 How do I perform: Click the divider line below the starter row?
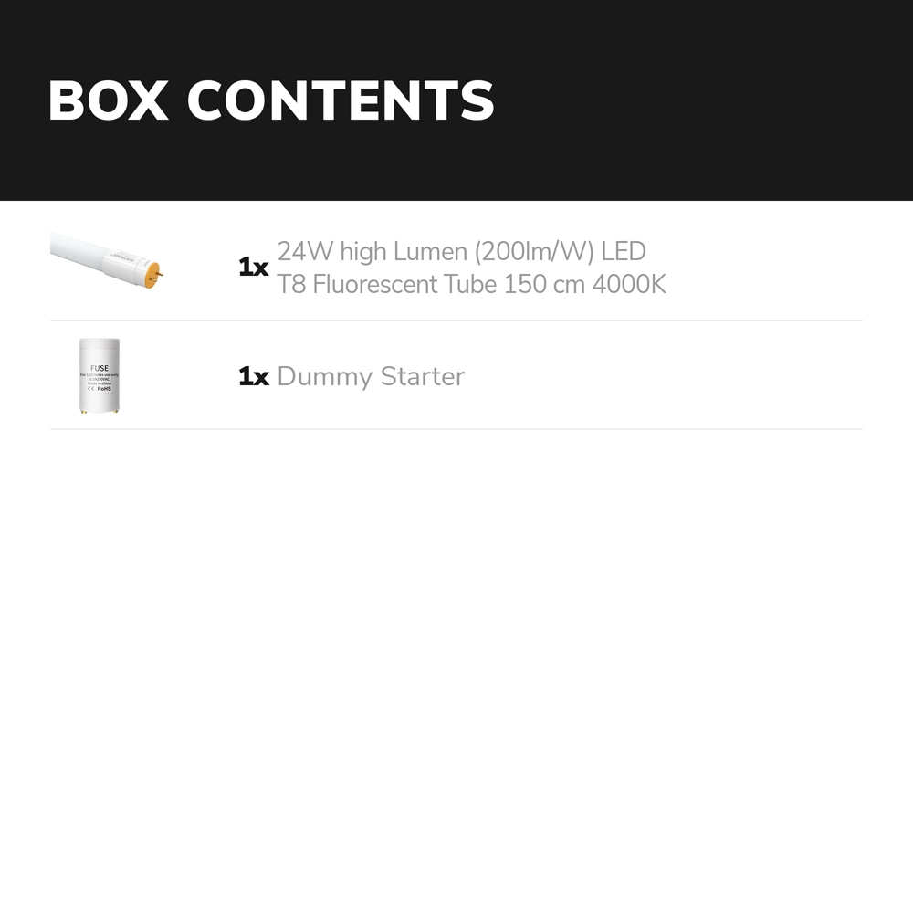point(456,429)
